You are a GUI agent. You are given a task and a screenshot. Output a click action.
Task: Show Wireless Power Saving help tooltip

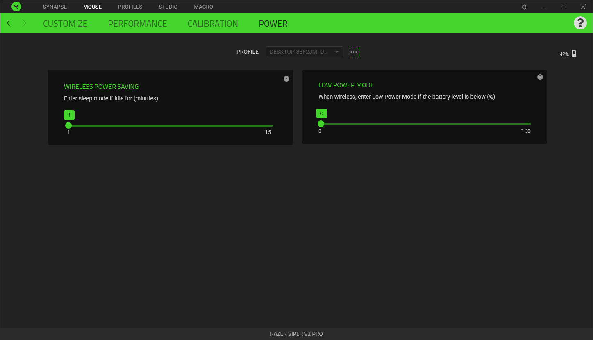[286, 79]
